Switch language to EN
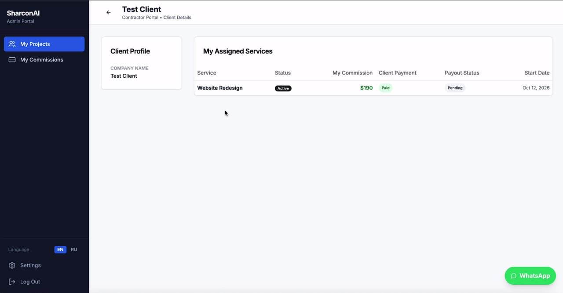Screen dimensions: 563x293 click(60, 250)
